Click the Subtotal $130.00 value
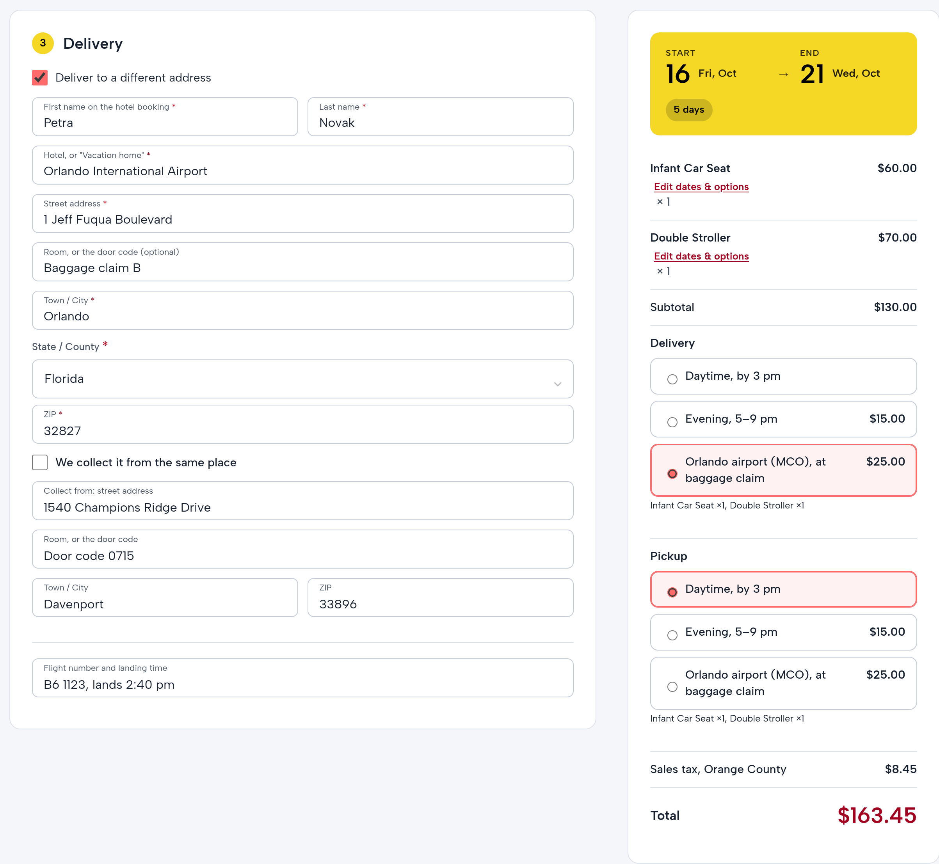 (x=895, y=307)
